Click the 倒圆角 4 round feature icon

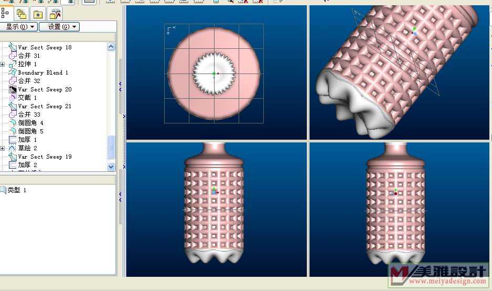(x=12, y=123)
